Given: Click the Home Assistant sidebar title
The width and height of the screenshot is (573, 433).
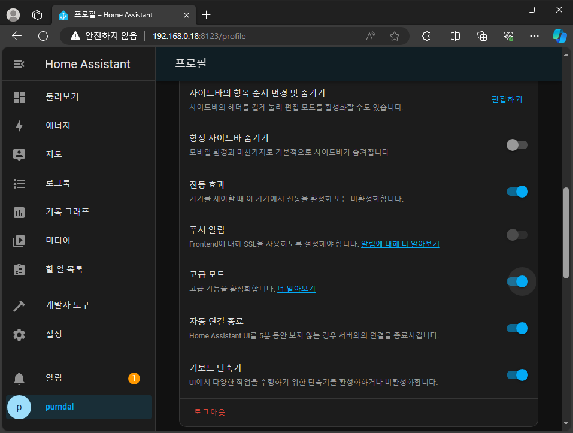Looking at the screenshot, I should pyautogui.click(x=87, y=64).
